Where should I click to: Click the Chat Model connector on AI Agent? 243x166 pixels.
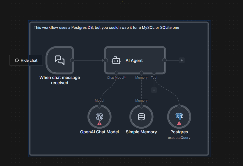pos(116,73)
